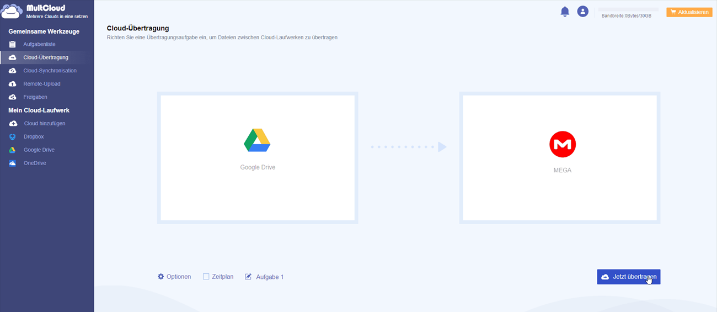Image resolution: width=717 pixels, height=312 pixels.
Task: Open Dropbox drive in sidebar
Action: tap(34, 137)
